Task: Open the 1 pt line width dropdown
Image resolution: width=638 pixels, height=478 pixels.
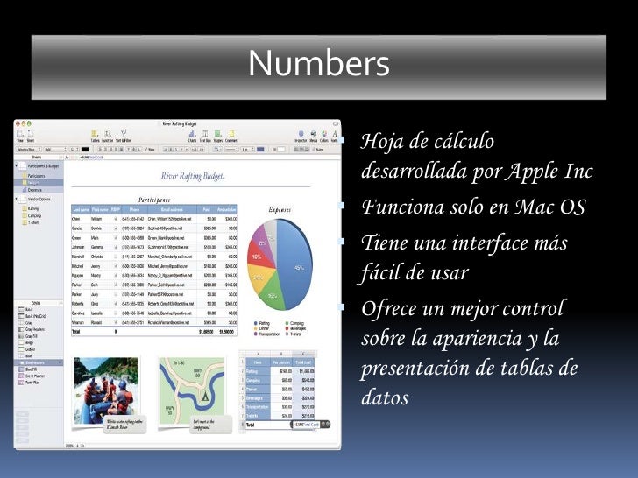Action: 247,149
